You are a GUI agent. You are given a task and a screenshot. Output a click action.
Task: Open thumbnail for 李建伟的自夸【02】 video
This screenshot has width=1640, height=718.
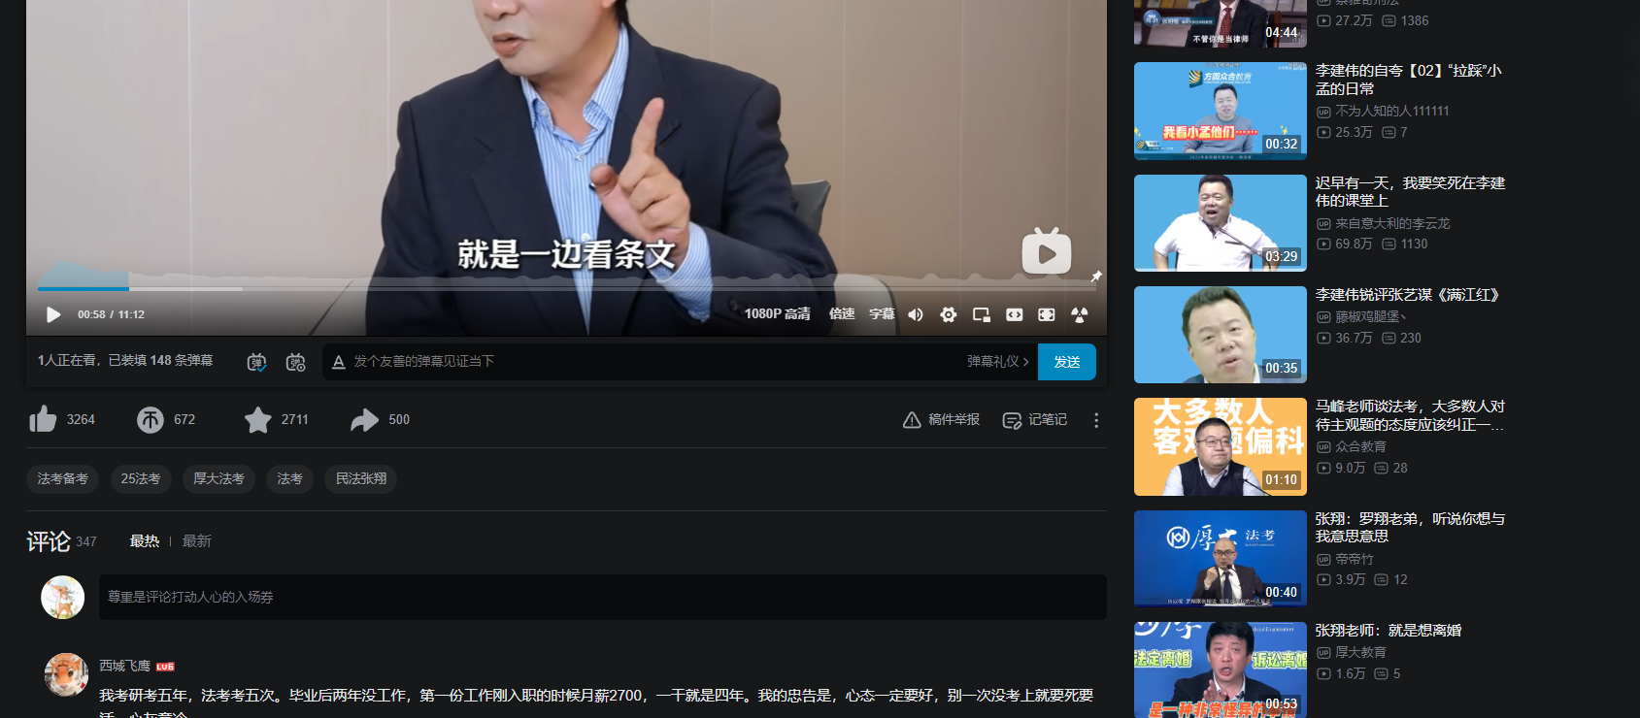coord(1221,111)
